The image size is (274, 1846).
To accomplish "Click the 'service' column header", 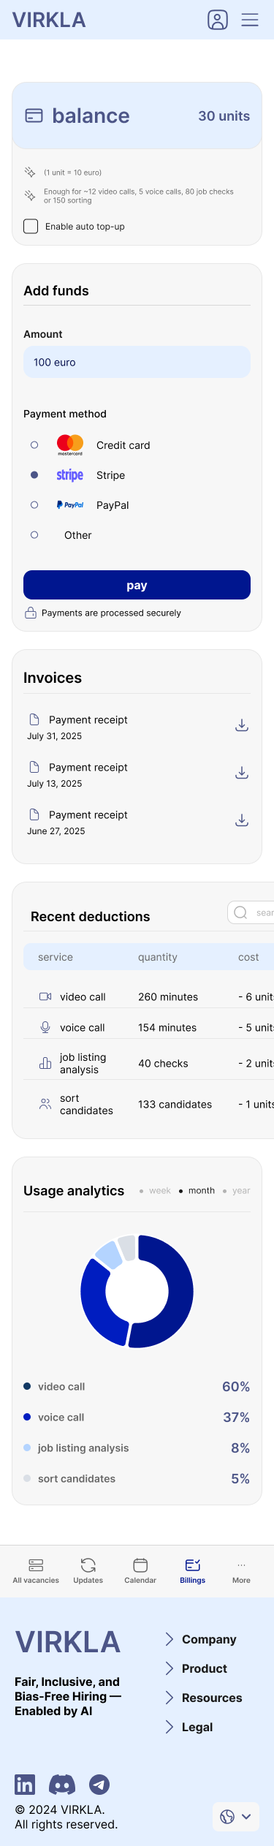I will click(56, 957).
